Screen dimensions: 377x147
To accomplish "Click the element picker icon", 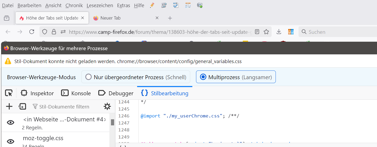I will pyautogui.click(x=9, y=93).
